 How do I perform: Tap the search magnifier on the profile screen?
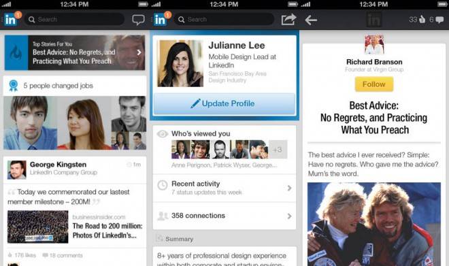coord(181,20)
